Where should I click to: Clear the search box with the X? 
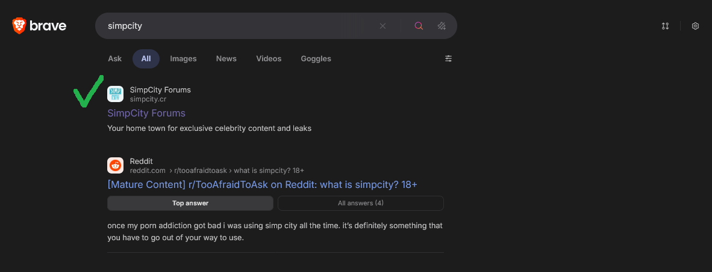click(x=383, y=26)
